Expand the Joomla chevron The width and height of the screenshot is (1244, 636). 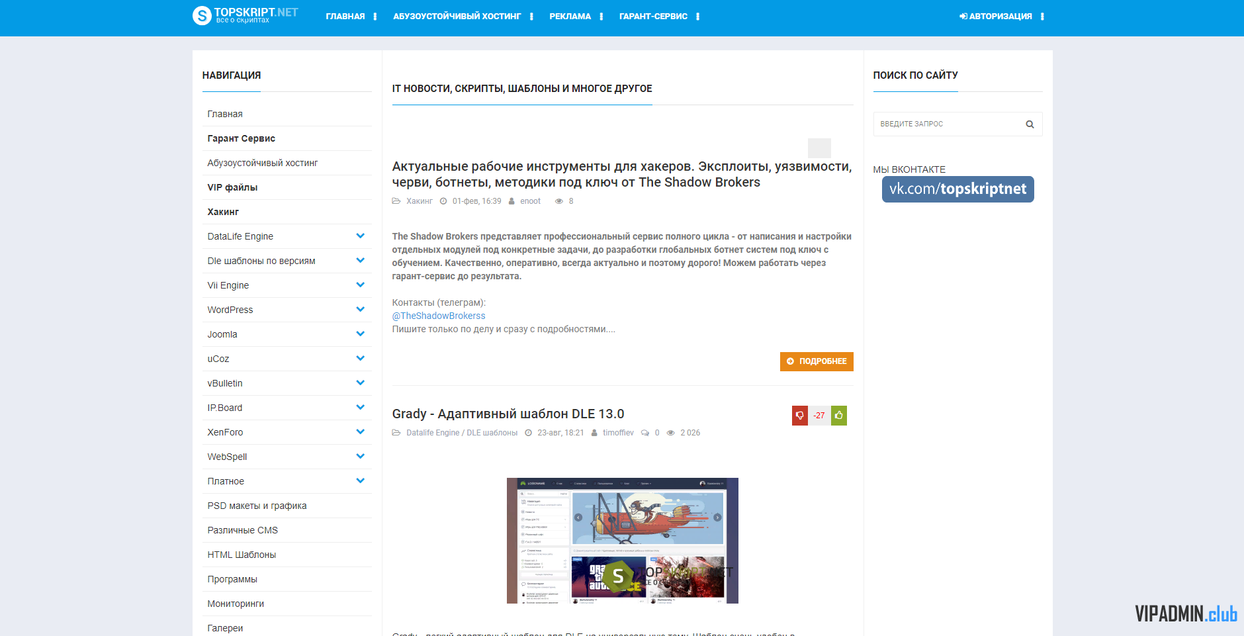[x=361, y=334]
